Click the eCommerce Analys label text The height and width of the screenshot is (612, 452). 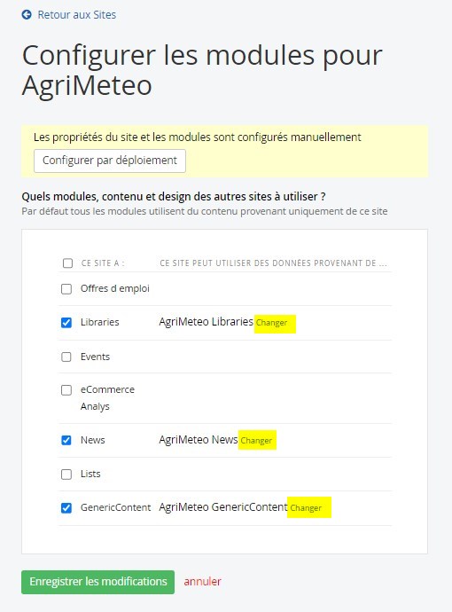tap(107, 397)
